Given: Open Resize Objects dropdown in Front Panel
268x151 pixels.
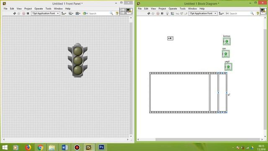Looking at the screenshot, I should point(78,13).
